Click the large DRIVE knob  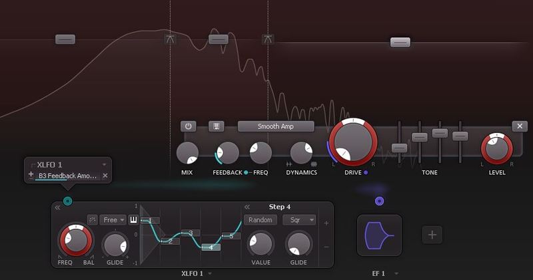coord(353,142)
